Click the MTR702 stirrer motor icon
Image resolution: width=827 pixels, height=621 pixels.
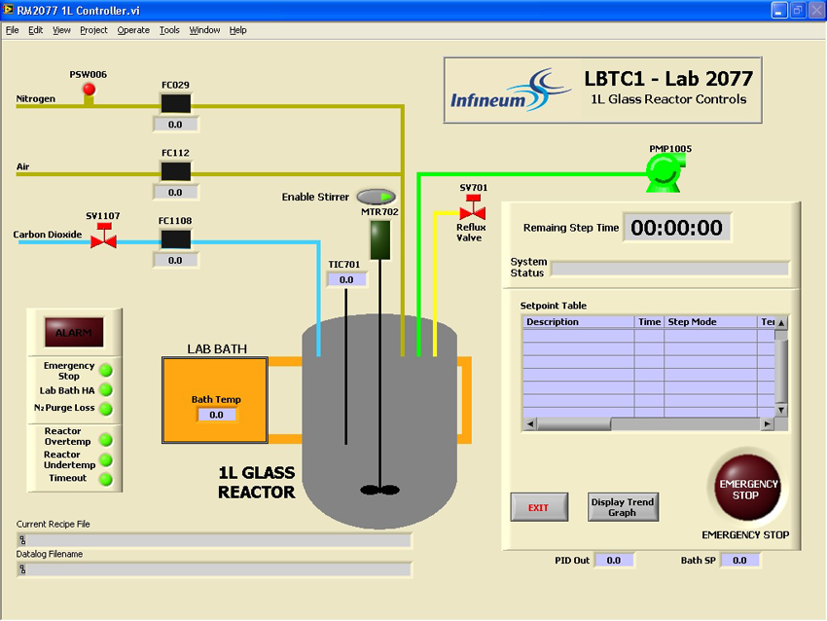click(x=380, y=239)
